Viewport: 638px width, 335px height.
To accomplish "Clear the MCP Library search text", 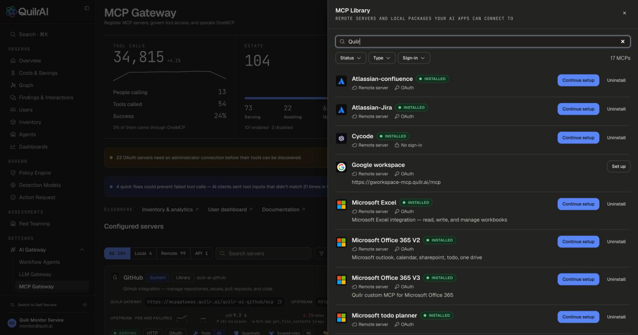I will tap(622, 41).
